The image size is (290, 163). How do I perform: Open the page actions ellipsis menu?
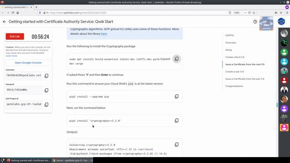point(245,13)
